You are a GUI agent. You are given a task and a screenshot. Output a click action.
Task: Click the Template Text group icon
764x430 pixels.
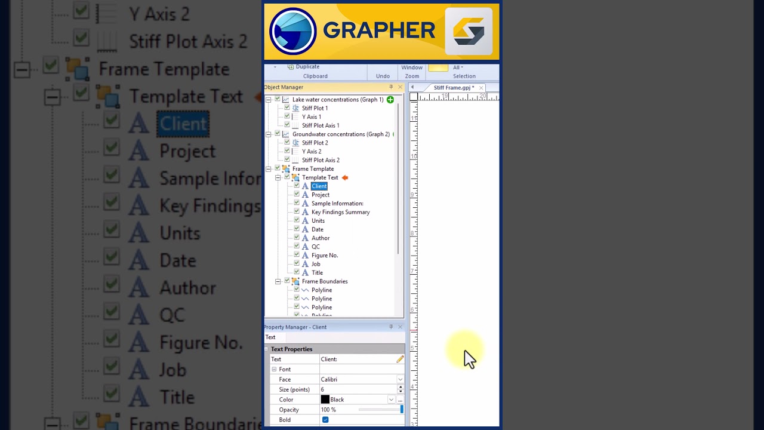[x=295, y=177]
